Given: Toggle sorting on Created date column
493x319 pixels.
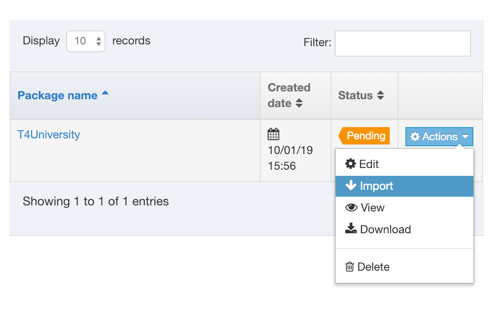Looking at the screenshot, I should point(299,104).
